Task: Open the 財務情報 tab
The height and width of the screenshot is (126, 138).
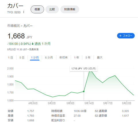Action: pyautogui.click(x=70, y=9)
